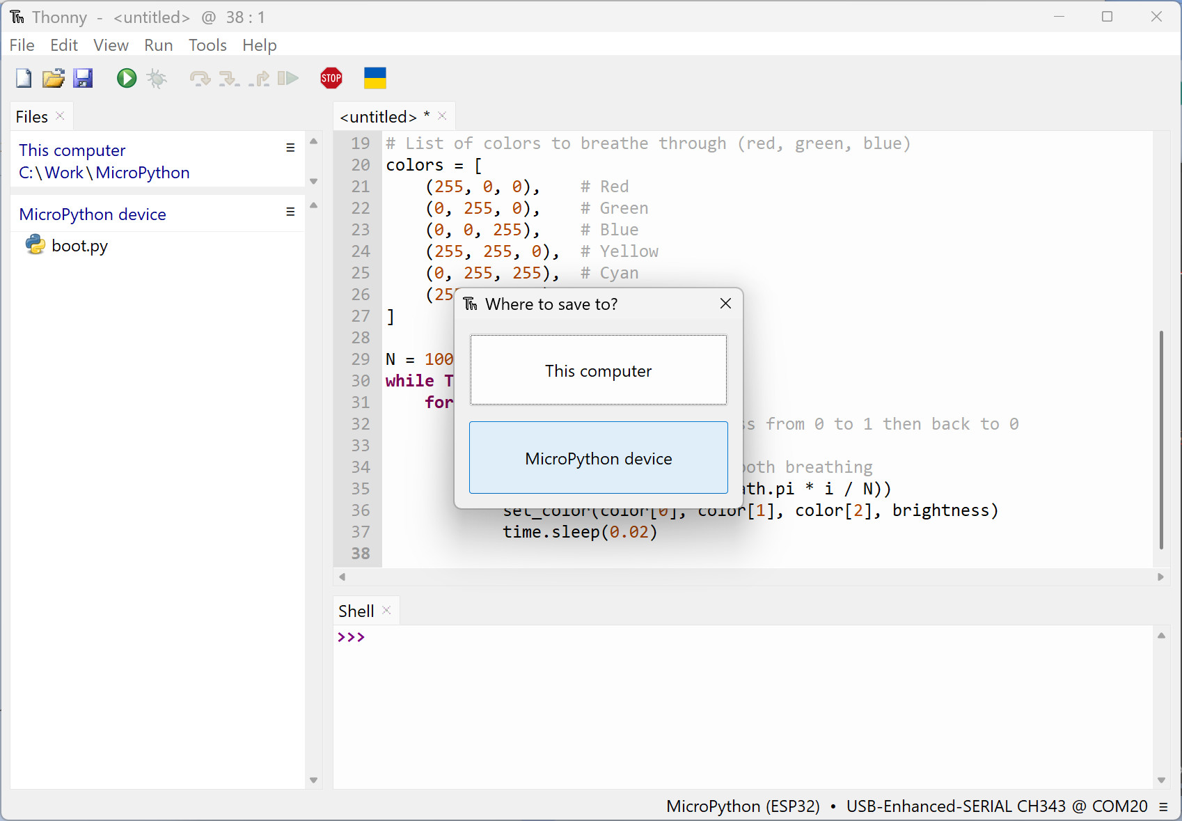The height and width of the screenshot is (821, 1182).
Task: Open the View menu
Action: [x=111, y=45]
